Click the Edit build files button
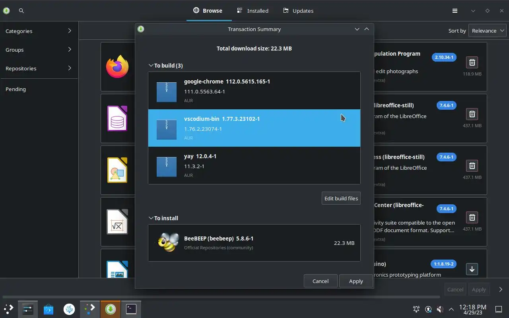 (341, 198)
